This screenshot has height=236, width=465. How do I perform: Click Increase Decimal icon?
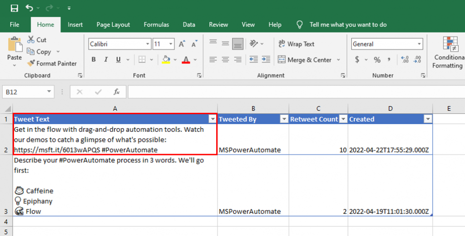point(405,60)
